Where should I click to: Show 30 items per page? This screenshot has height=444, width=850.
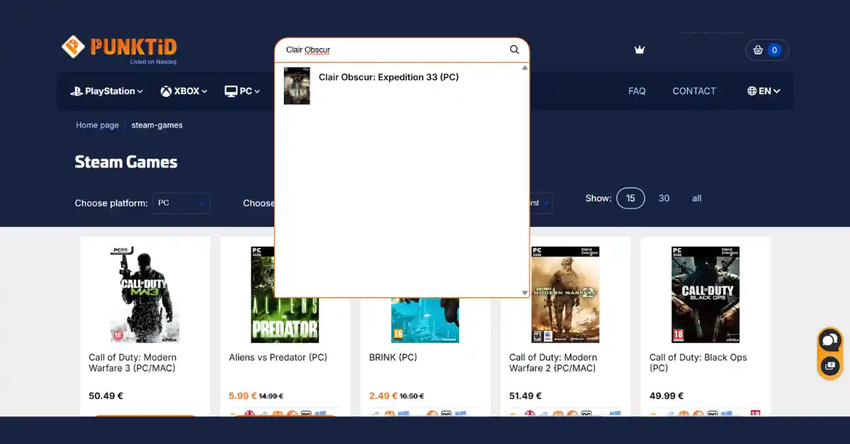(664, 199)
